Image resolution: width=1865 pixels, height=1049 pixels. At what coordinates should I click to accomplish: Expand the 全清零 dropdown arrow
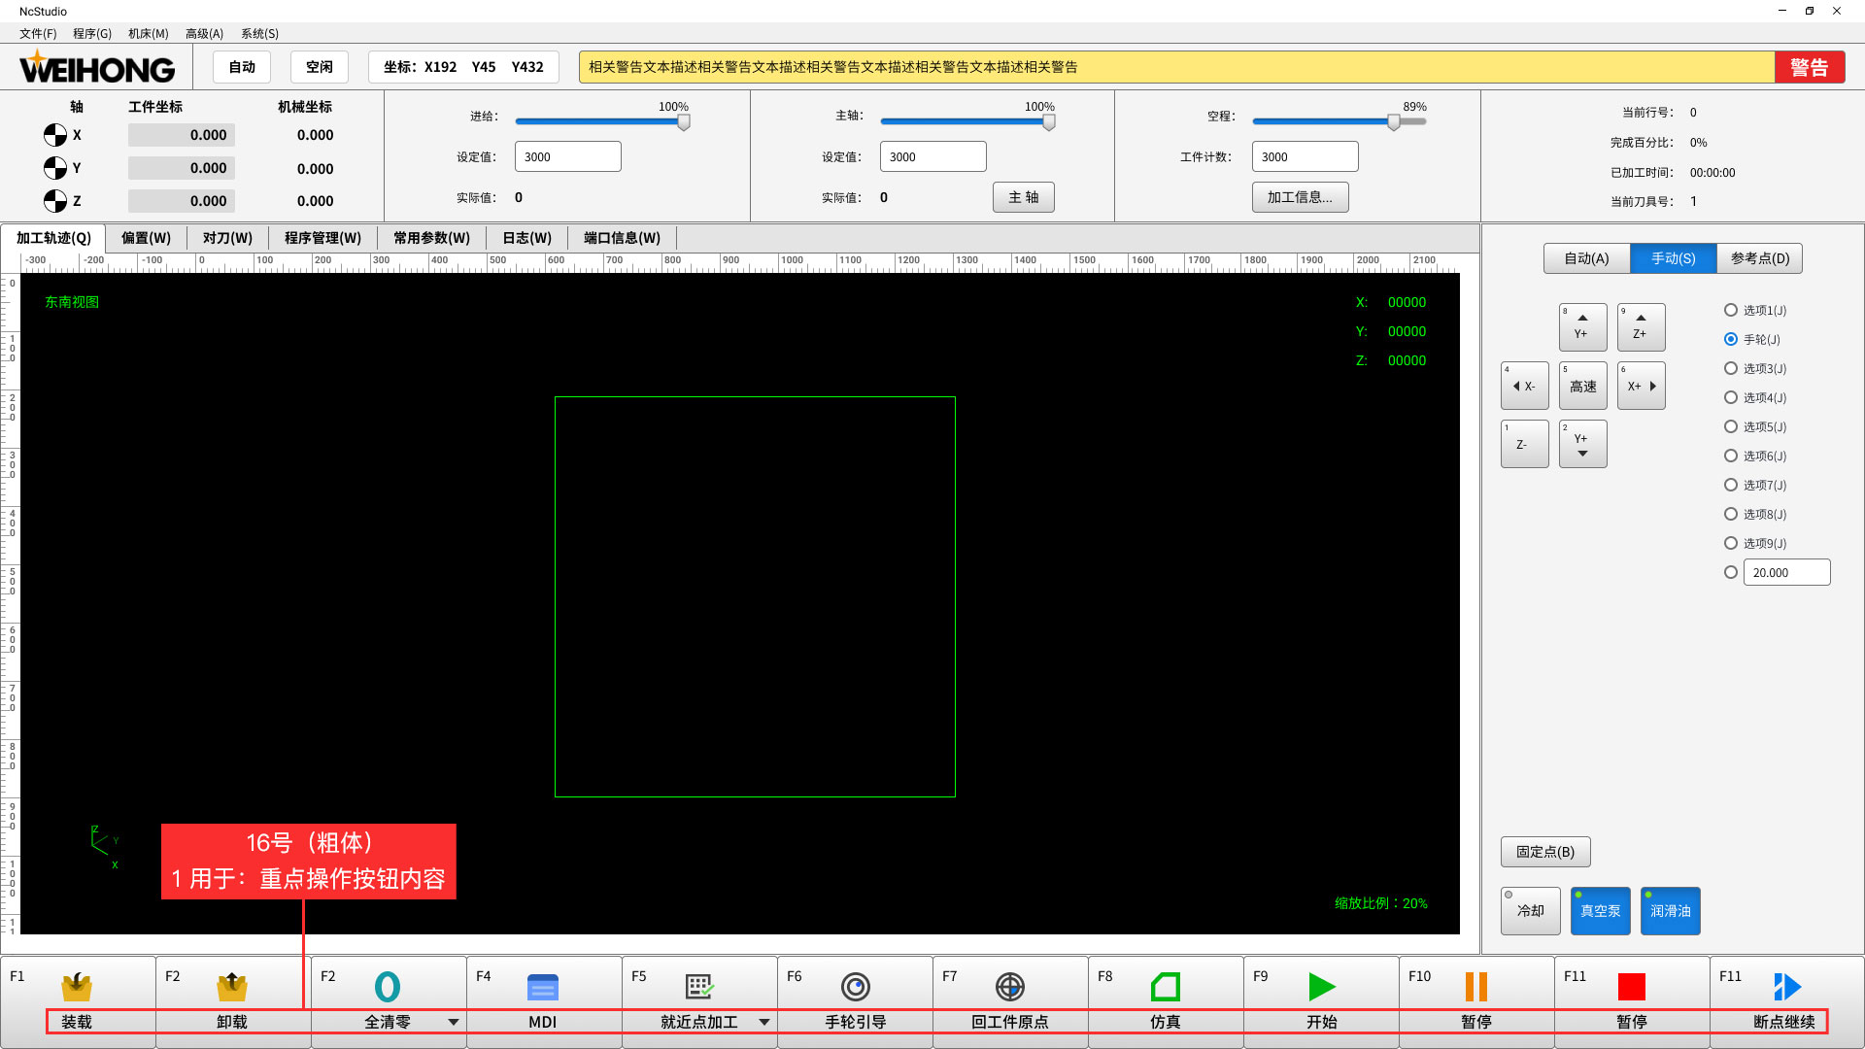point(454,1022)
